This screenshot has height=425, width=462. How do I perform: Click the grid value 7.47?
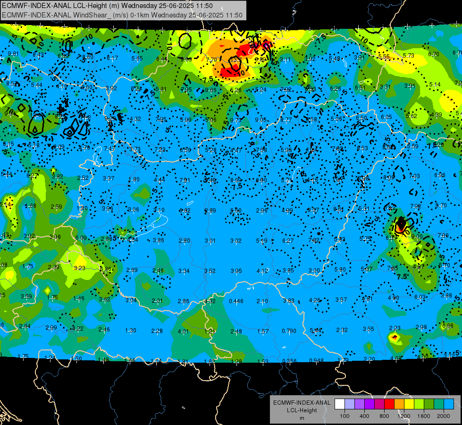click(110, 149)
